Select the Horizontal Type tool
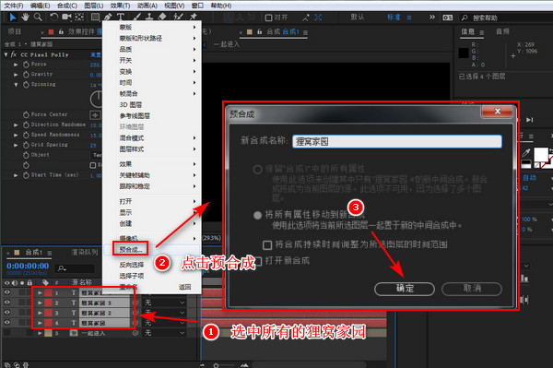This screenshot has width=553, height=368. point(121,17)
